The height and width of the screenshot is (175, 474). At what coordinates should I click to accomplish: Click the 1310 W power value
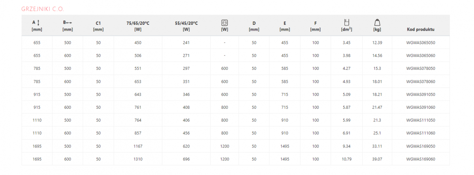138,159
